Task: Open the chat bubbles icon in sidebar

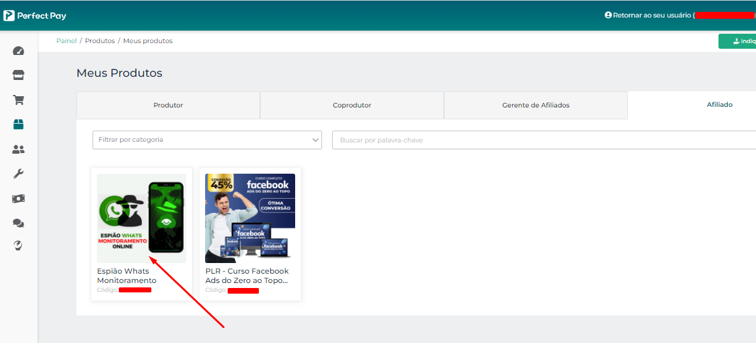Action: 18,222
